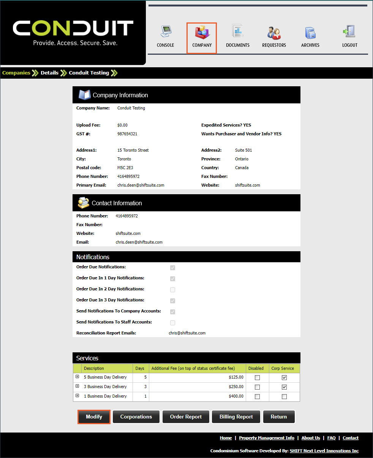Uncheck Corp Service for 3 Business Day Delivery
Screen dimensions: 373x458
pos(284,387)
